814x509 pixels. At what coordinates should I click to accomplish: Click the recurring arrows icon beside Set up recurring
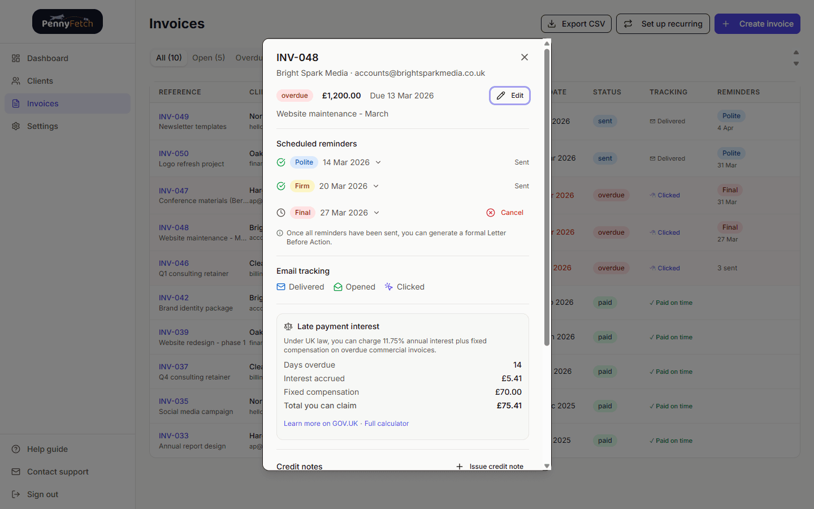coord(627,24)
